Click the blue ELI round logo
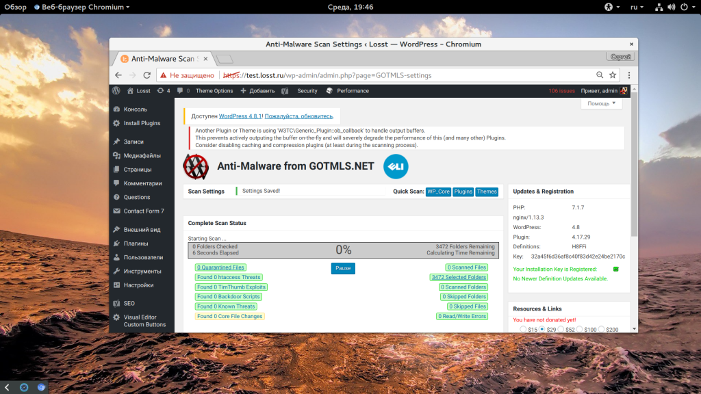Screen dimensions: 701x394 396,167
